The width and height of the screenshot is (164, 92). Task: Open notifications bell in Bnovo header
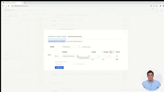pos(152,10)
